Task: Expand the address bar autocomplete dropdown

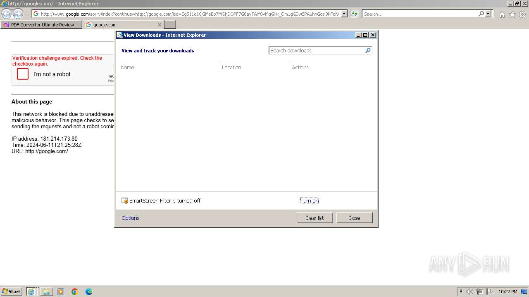Action: click(x=344, y=14)
